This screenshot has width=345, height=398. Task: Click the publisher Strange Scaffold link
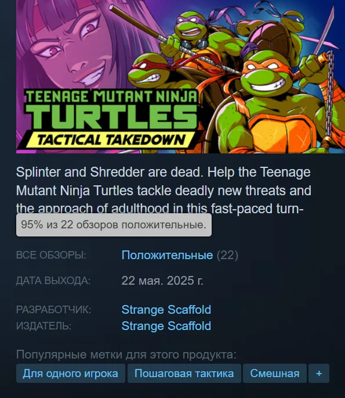pyautogui.click(x=166, y=326)
